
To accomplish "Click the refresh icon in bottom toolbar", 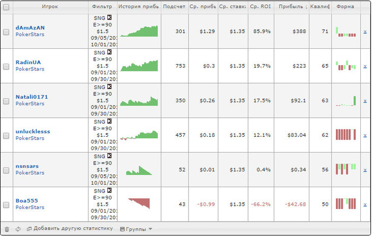I will [18, 229].
